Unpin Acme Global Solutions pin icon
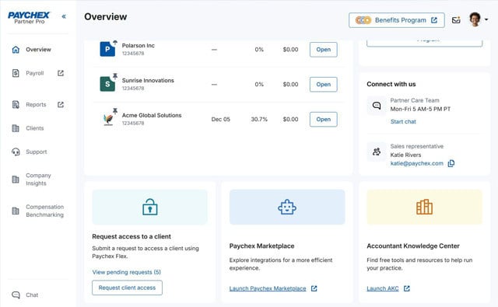 (115, 110)
